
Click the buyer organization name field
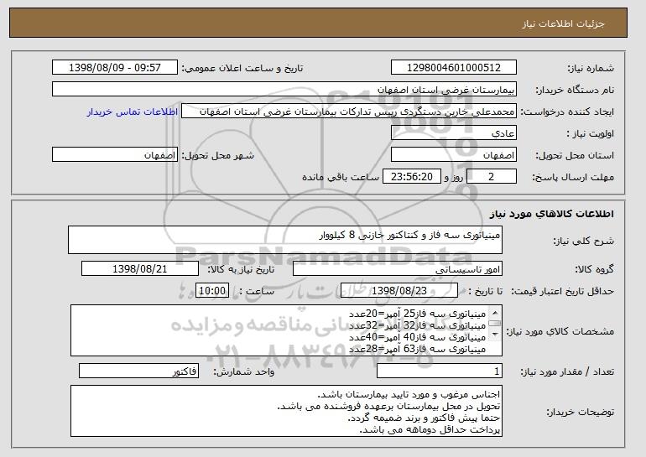coord(284,90)
